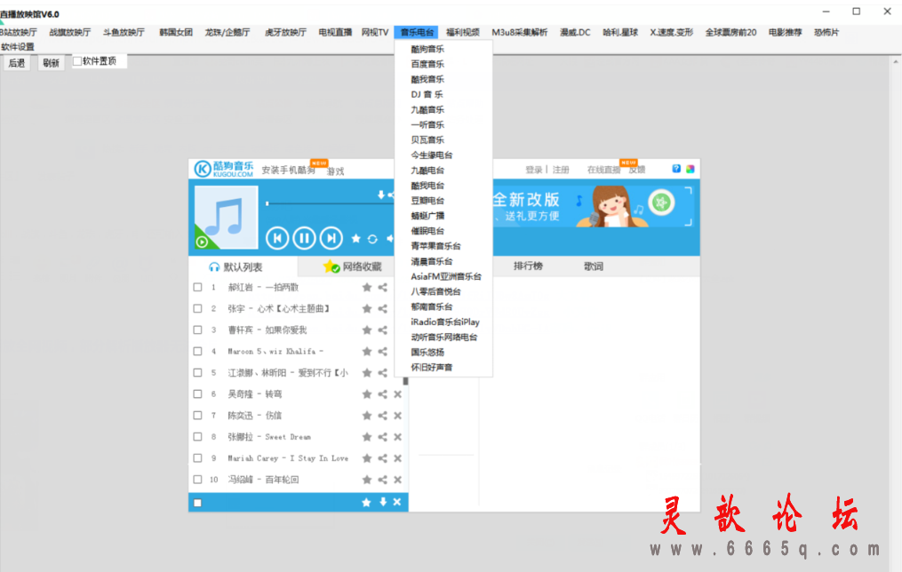Delete 冯绍峰 - 百年轮回 from the list
Viewport: 902px width, 572px height.
click(x=397, y=480)
